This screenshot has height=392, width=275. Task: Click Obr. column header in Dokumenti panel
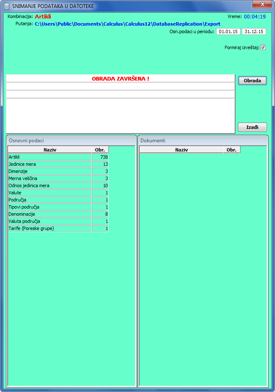click(231, 150)
